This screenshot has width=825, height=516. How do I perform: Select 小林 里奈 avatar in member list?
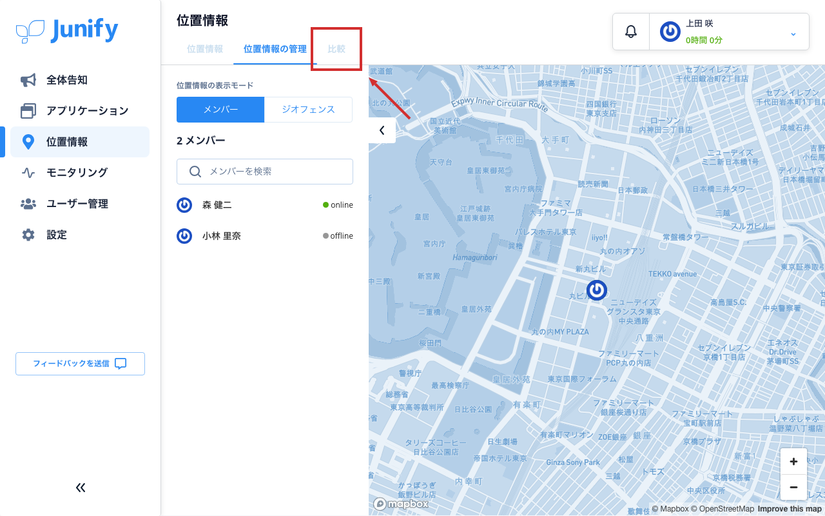coord(184,236)
